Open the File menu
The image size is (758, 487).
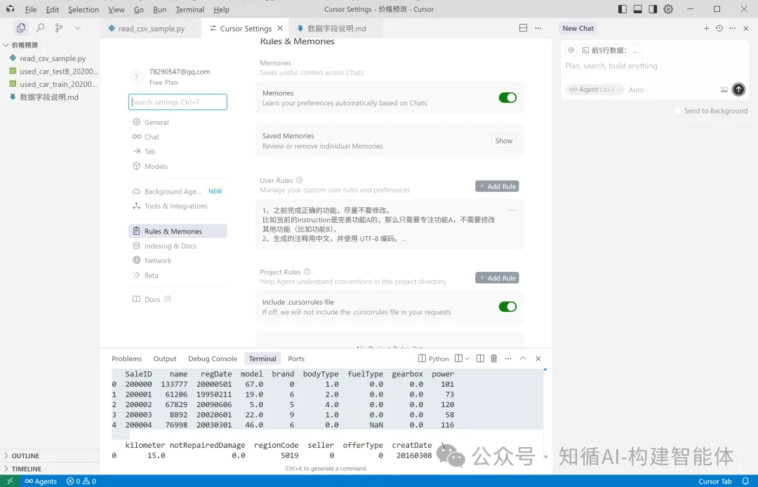pos(31,9)
